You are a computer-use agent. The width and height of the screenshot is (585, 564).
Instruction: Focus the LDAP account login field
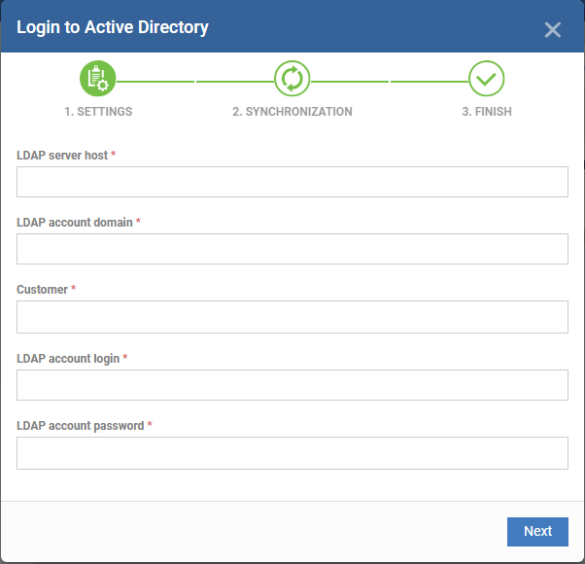[292, 385]
